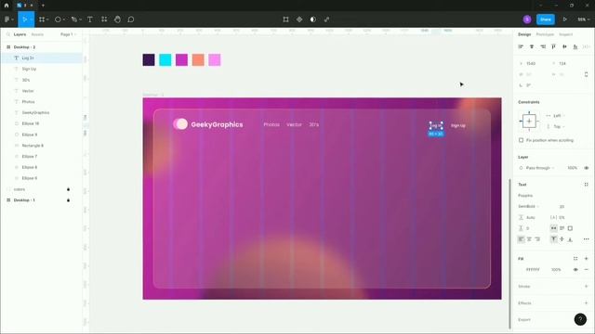Click the orange color square on canvas
The height and width of the screenshot is (334, 595).
198,59
